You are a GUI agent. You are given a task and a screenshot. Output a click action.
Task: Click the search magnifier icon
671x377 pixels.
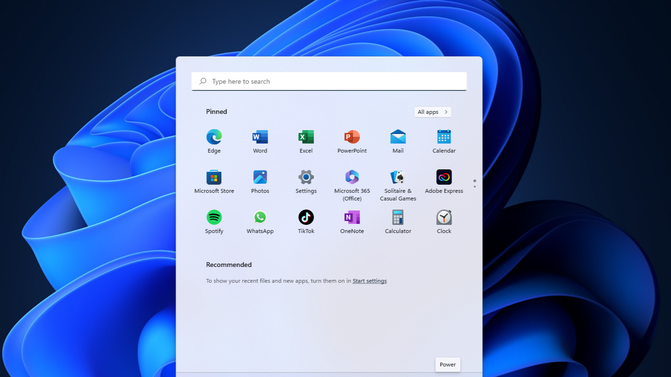pos(203,81)
